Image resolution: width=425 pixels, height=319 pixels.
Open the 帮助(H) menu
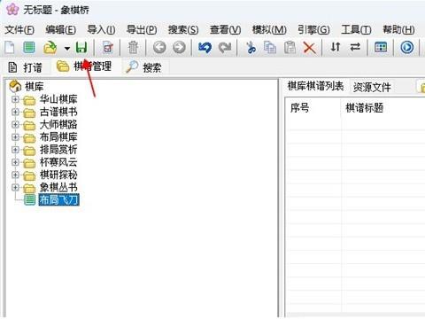click(398, 29)
